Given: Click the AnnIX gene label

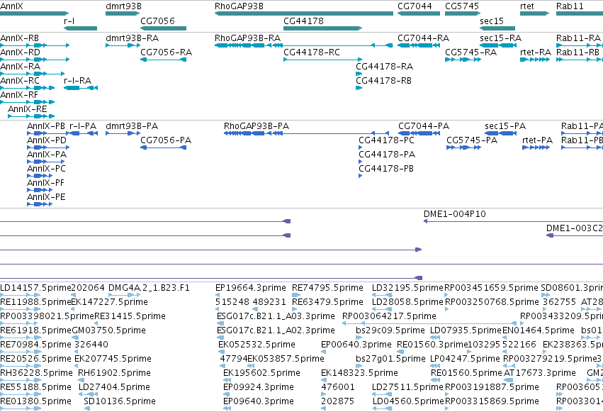Looking at the screenshot, I should pyautogui.click(x=11, y=6).
